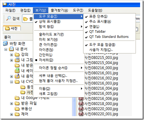Select file 사진080215_003.jpg
Viewport: 144px width, 120px height.
[x=101, y=58]
